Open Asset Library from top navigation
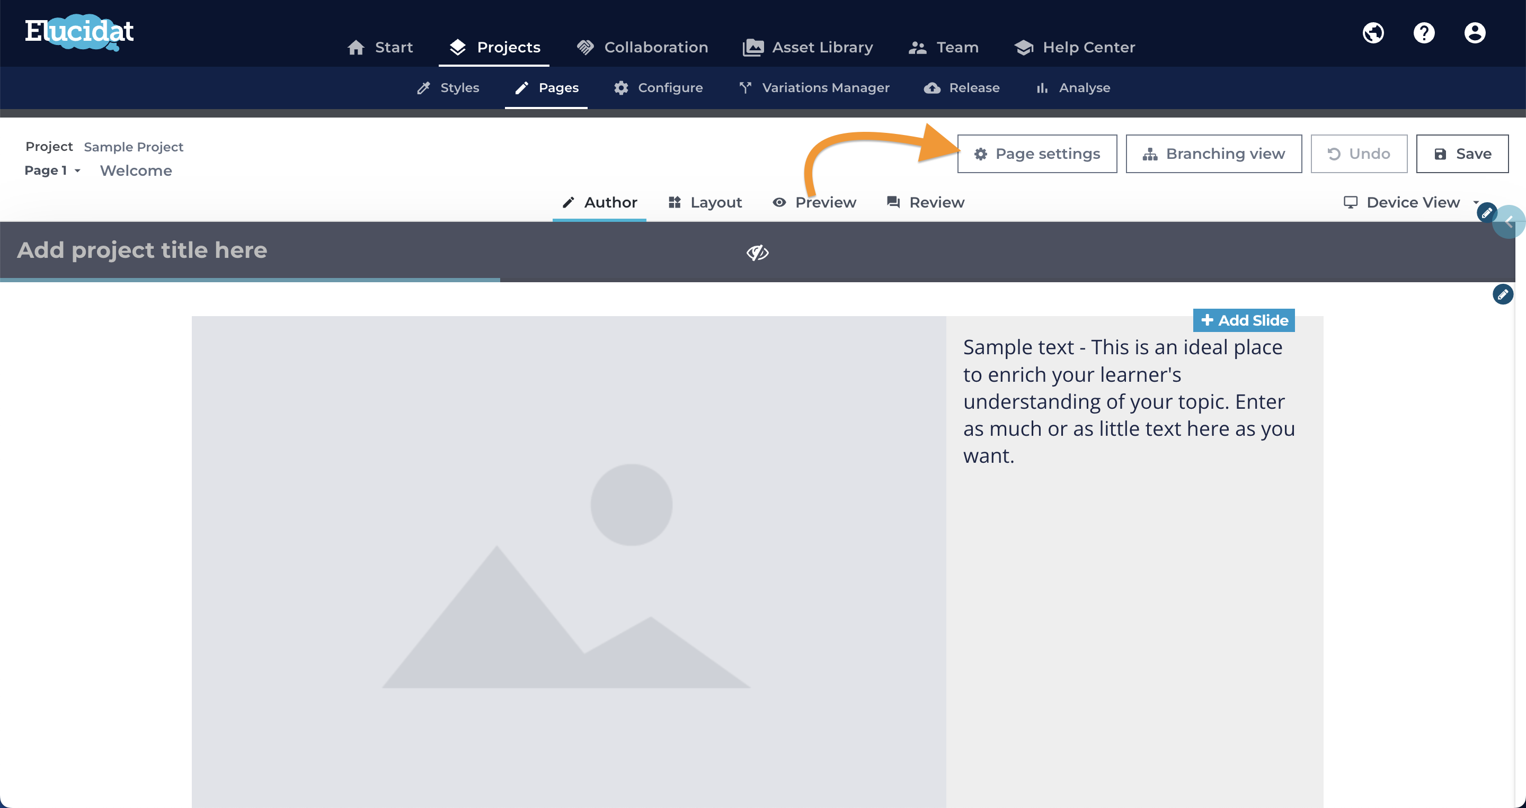1526x808 pixels. [x=808, y=47]
